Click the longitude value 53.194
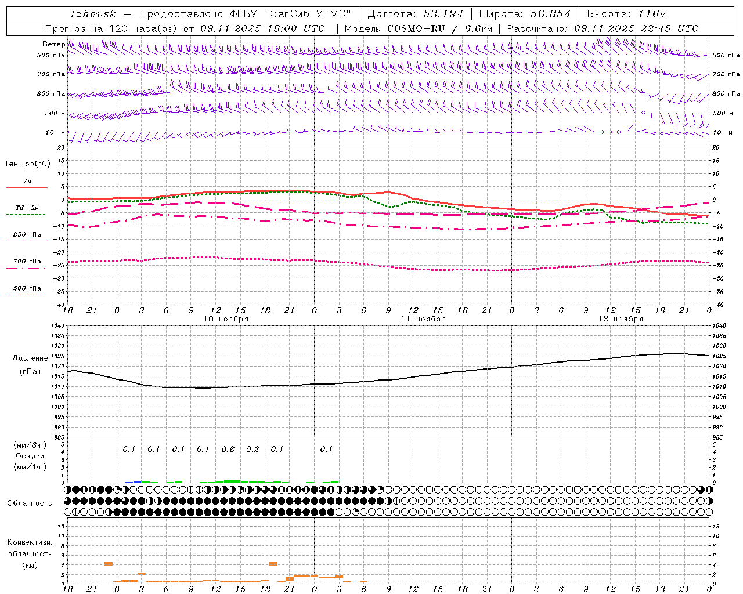 pyautogui.click(x=443, y=14)
